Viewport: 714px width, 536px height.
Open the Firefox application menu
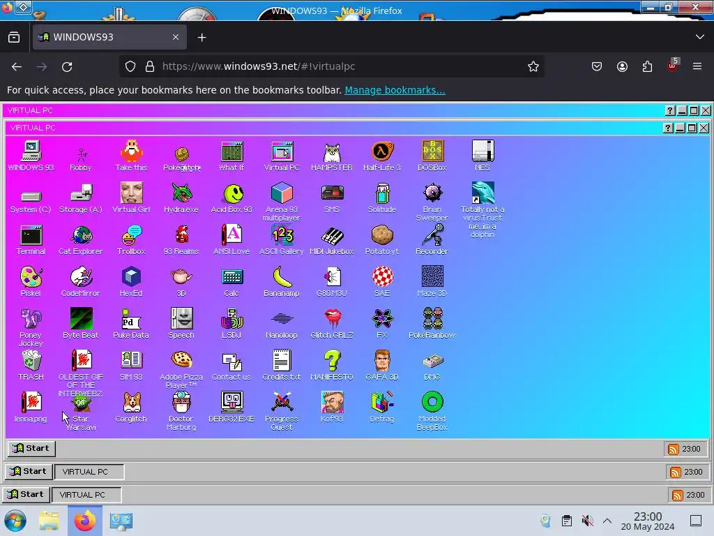[697, 66]
